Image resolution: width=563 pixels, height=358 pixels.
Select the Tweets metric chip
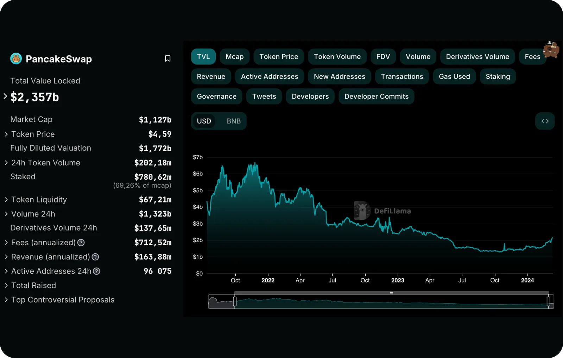(264, 97)
